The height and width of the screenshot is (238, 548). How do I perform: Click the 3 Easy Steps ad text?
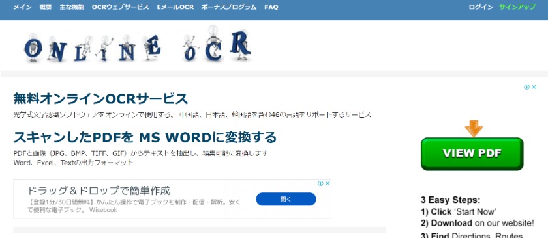pyautogui.click(x=451, y=200)
